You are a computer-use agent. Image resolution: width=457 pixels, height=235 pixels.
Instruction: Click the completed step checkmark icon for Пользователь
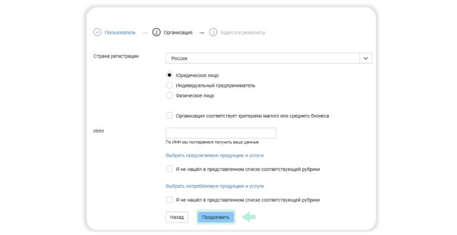point(97,32)
